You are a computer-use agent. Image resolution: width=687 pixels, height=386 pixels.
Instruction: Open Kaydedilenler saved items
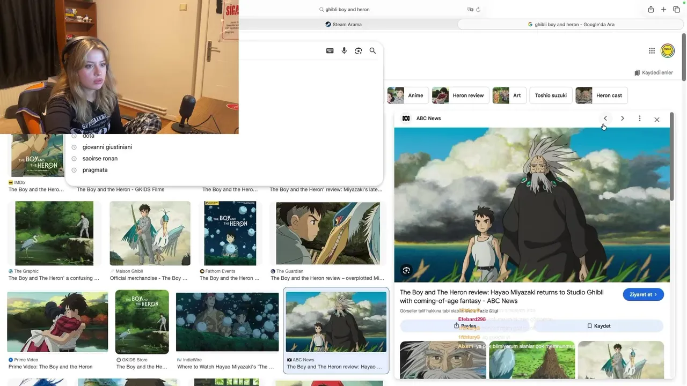tap(653, 73)
